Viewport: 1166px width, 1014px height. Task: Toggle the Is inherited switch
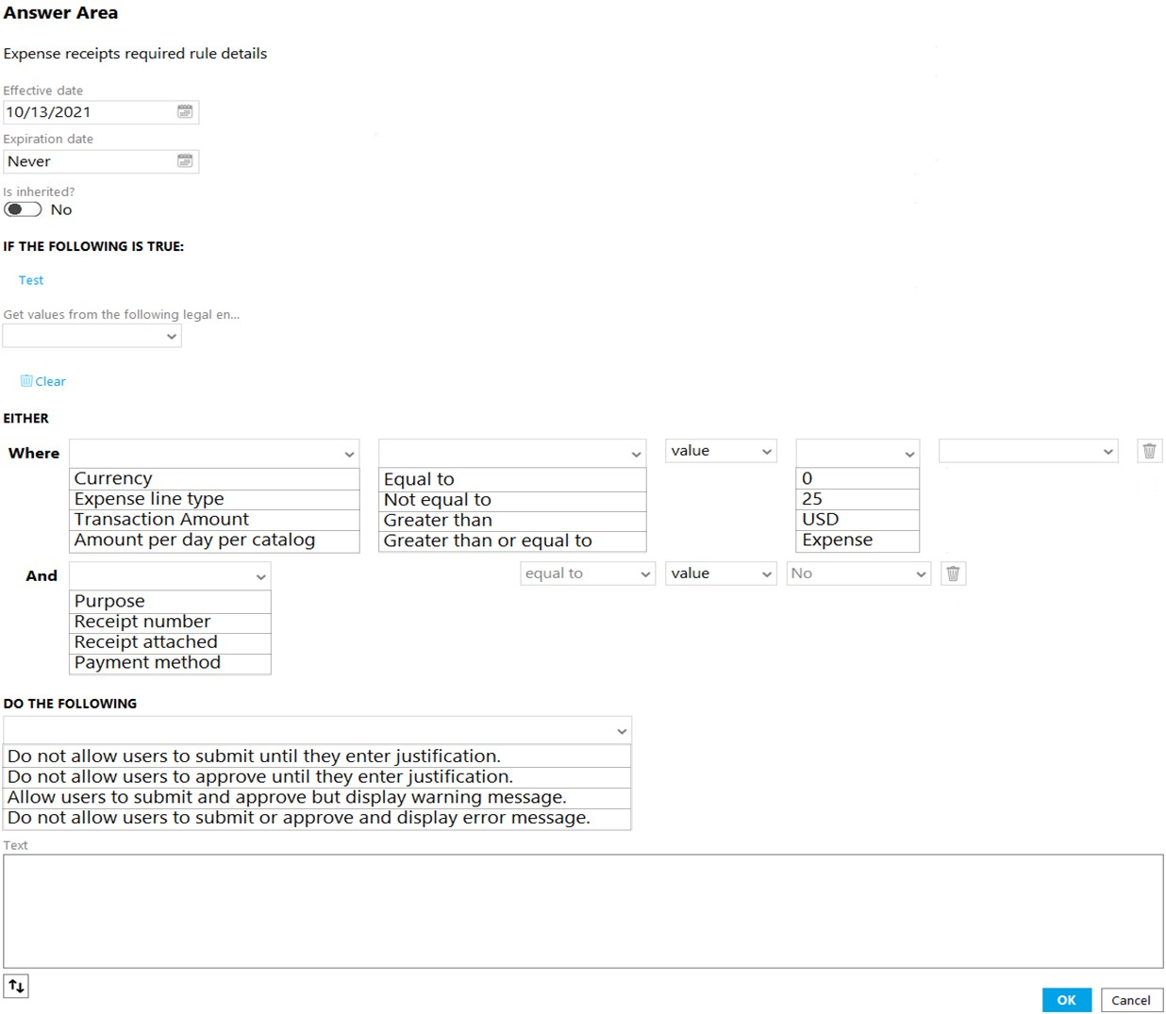(x=23, y=209)
